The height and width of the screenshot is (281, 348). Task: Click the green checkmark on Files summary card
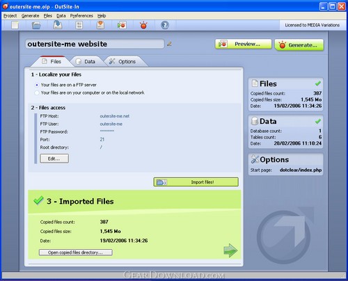[x=318, y=83]
